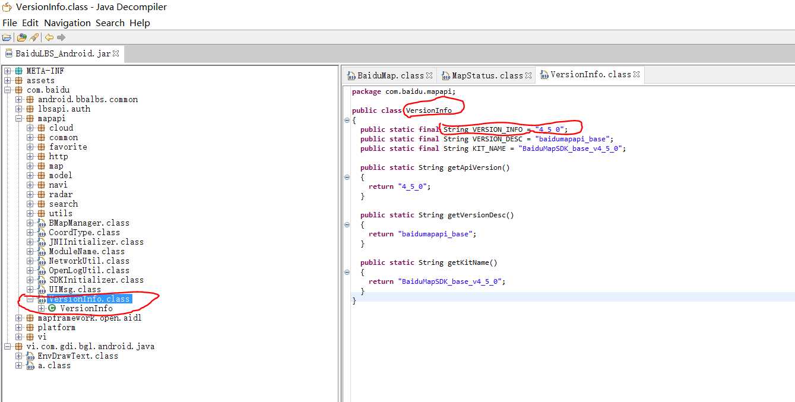Expand the vi.com.gdi.bgl.android.java package

tap(7, 346)
